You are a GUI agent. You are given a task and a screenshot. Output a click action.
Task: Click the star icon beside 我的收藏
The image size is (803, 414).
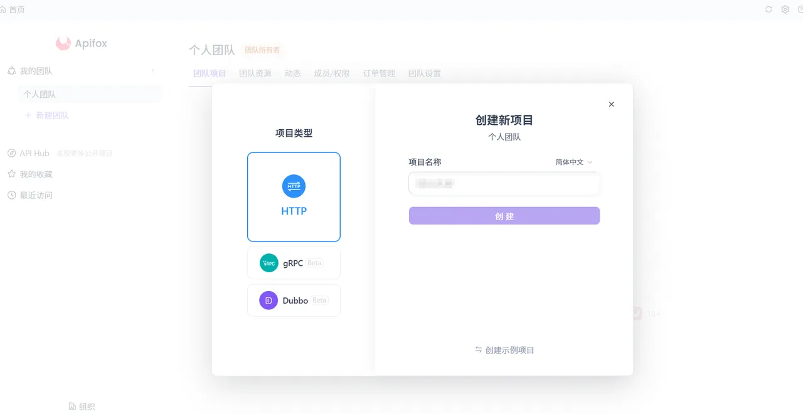[x=11, y=174]
